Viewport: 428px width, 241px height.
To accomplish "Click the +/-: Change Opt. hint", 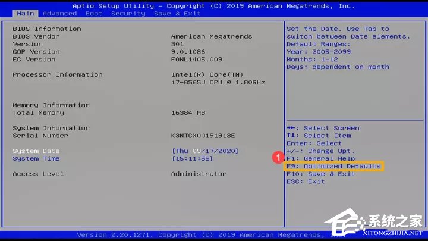I will point(320,151).
